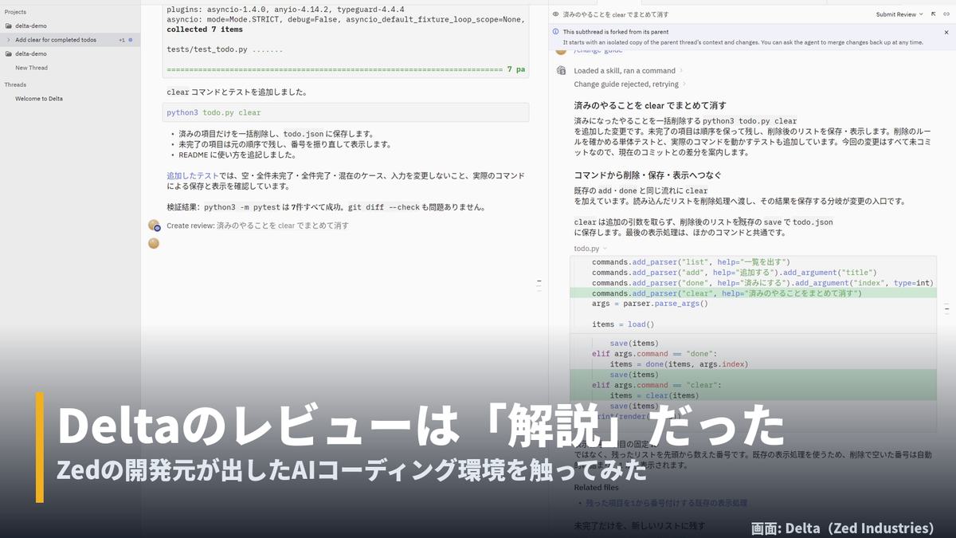
Task: Open the 'Create review' subthread entry
Action: [x=257, y=226]
